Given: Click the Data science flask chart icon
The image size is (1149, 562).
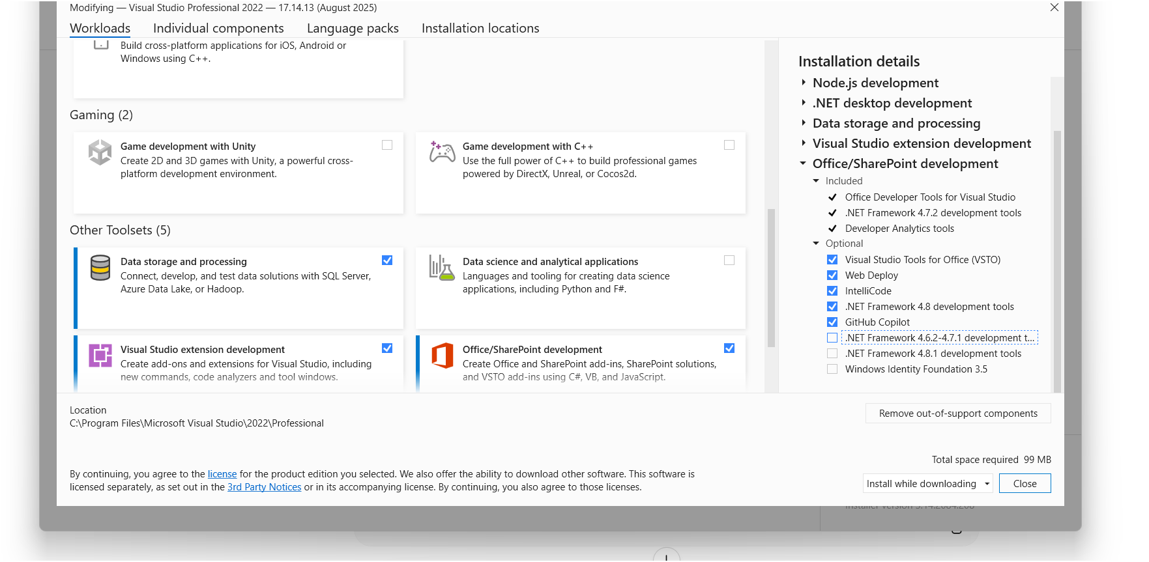Looking at the screenshot, I should tap(441, 268).
